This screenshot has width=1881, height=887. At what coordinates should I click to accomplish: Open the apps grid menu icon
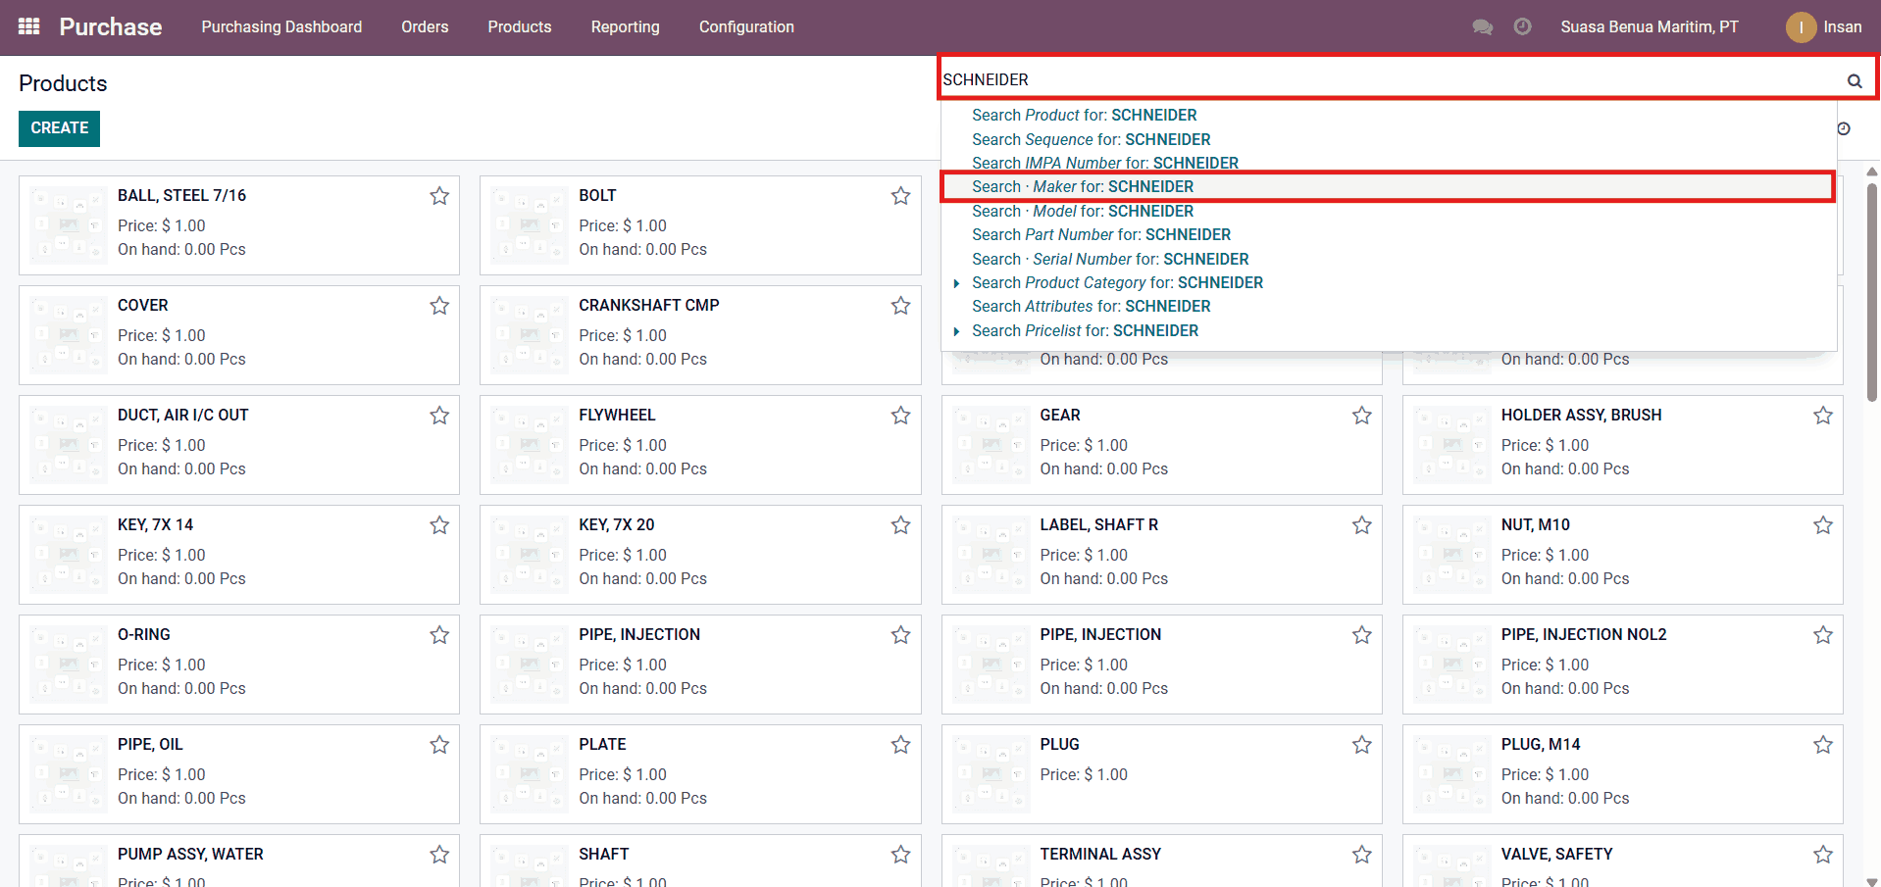pyautogui.click(x=29, y=26)
